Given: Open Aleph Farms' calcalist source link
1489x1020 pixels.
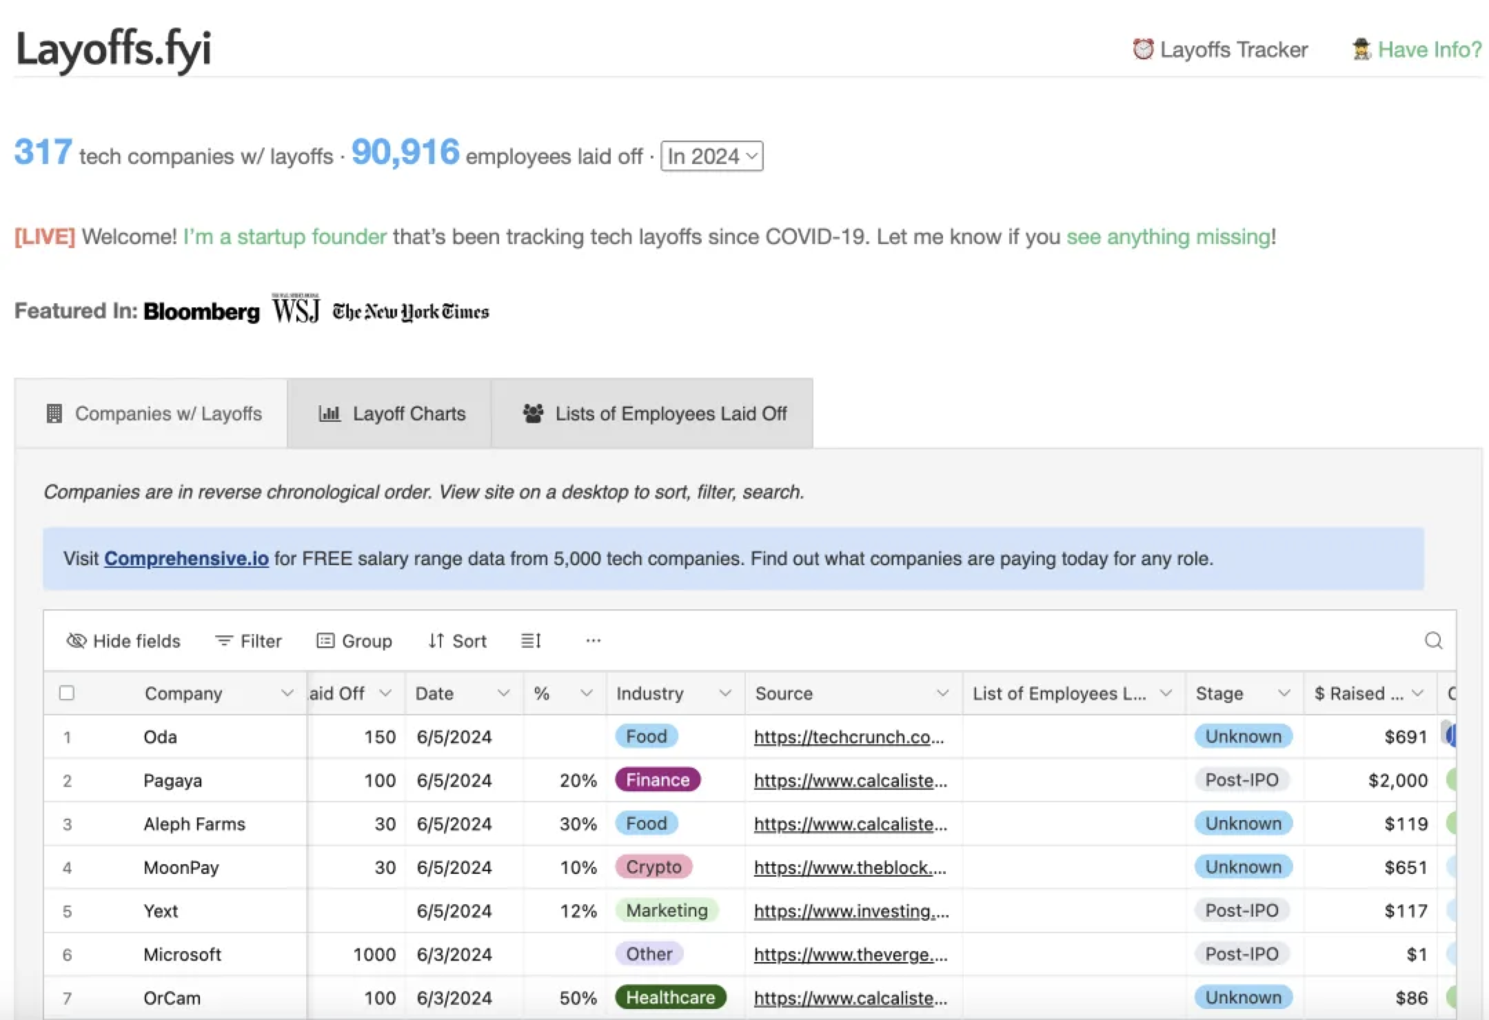Looking at the screenshot, I should pos(851,824).
